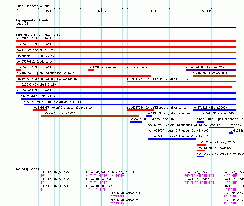This screenshot has height=206, width=244.
Task: Click the RefSeq Genes track title
Action: click(x=28, y=169)
